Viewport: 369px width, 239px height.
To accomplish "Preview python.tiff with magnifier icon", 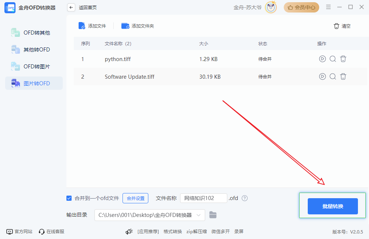I will coord(333,58).
